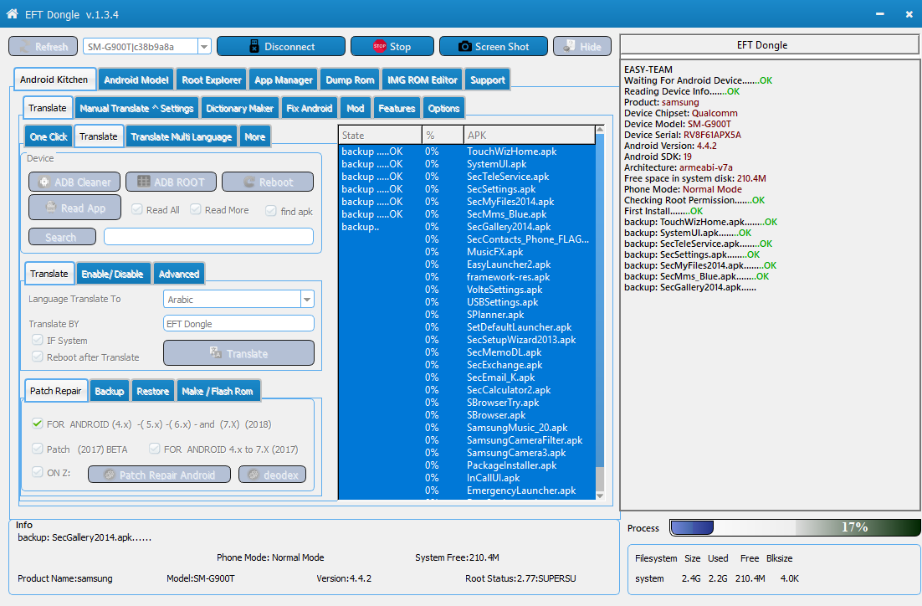Stop the current process

392,47
